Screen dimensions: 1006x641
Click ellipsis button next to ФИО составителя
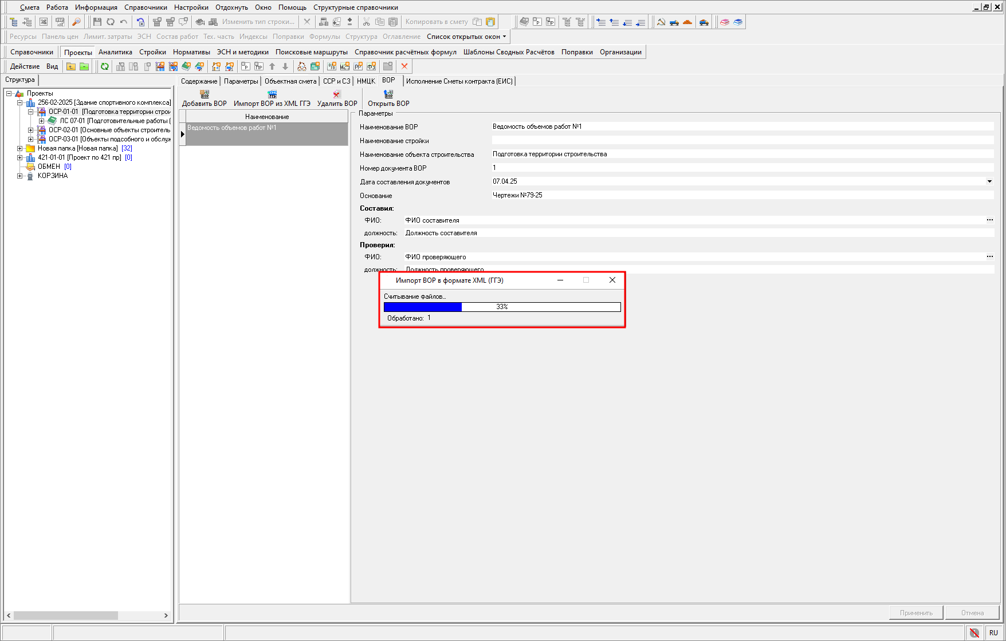[x=989, y=220]
